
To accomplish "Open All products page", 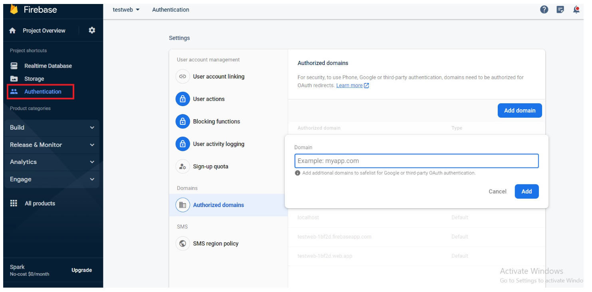I will click(40, 203).
